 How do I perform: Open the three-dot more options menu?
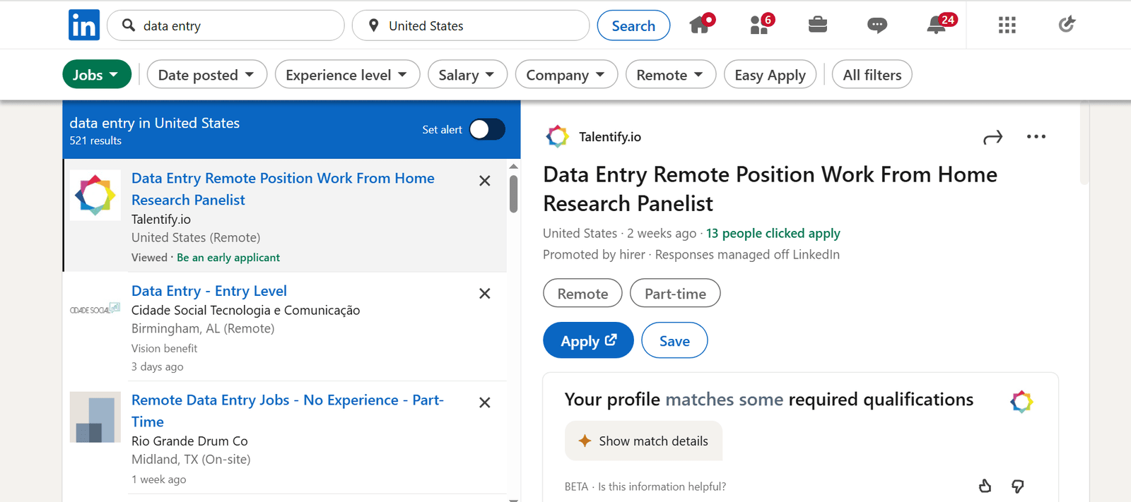pyautogui.click(x=1036, y=136)
